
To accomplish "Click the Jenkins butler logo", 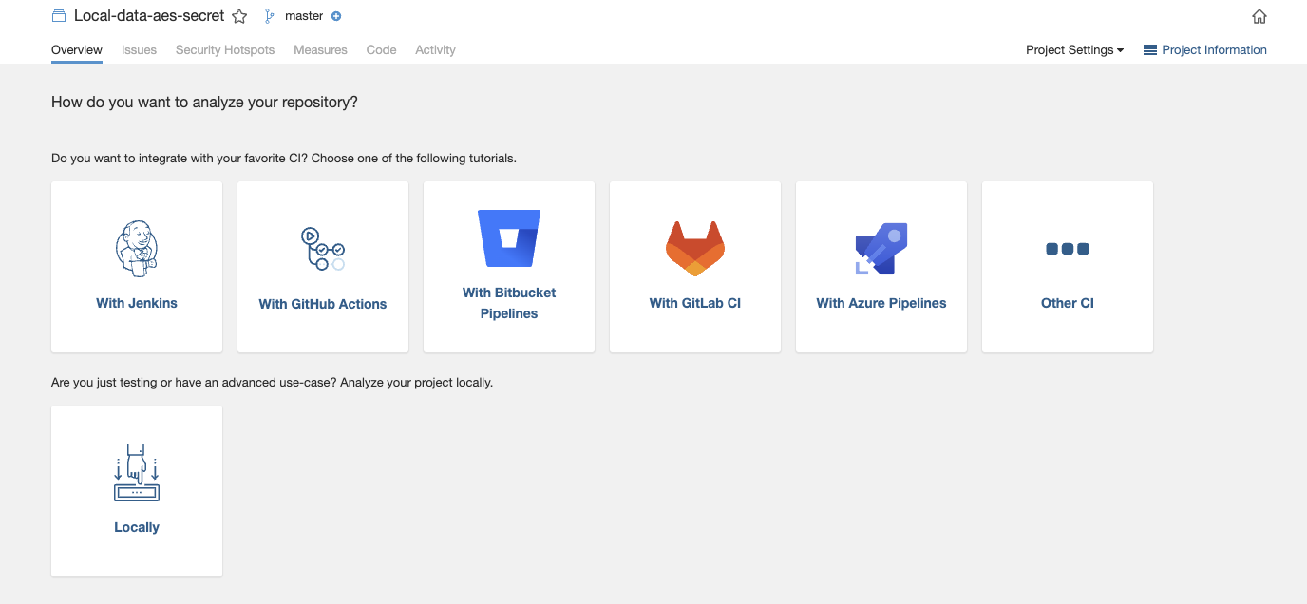I will (x=137, y=248).
